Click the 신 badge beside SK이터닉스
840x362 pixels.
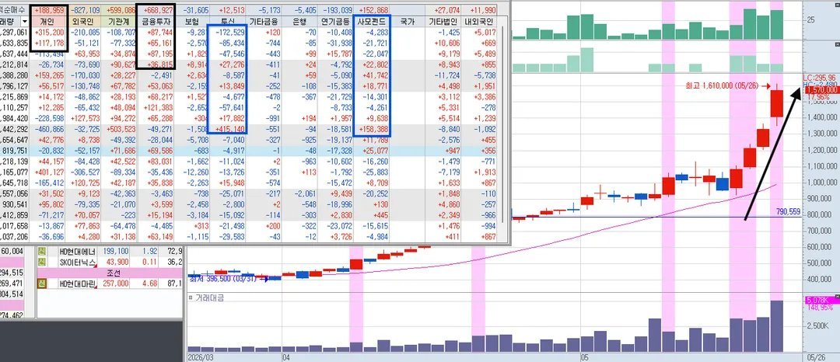point(40,262)
